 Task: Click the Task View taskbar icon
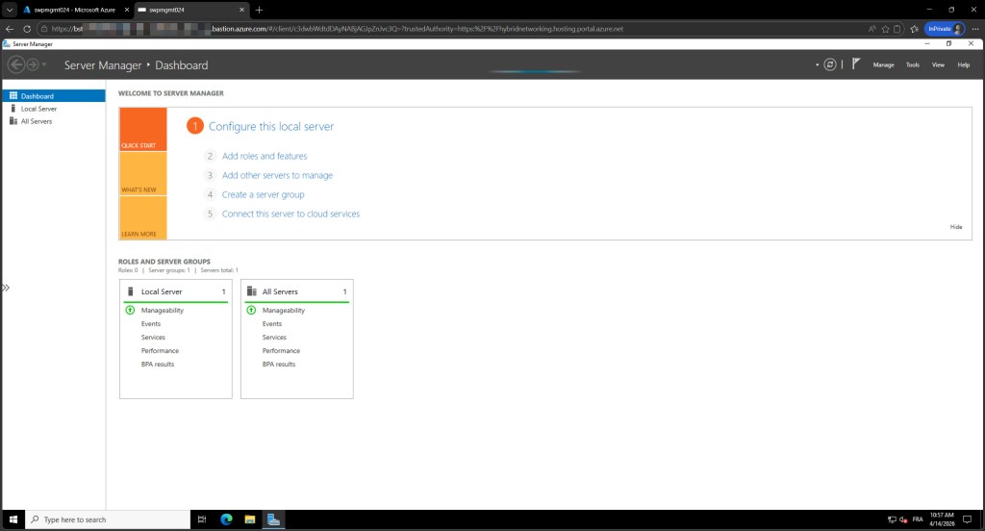coord(202,519)
